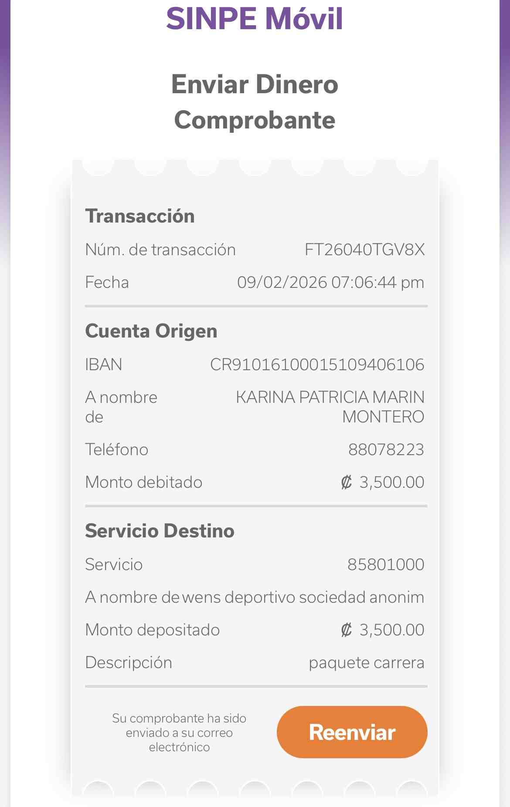Select the description text paquete carrera
Screen dimensions: 510x807
pyautogui.click(x=366, y=662)
